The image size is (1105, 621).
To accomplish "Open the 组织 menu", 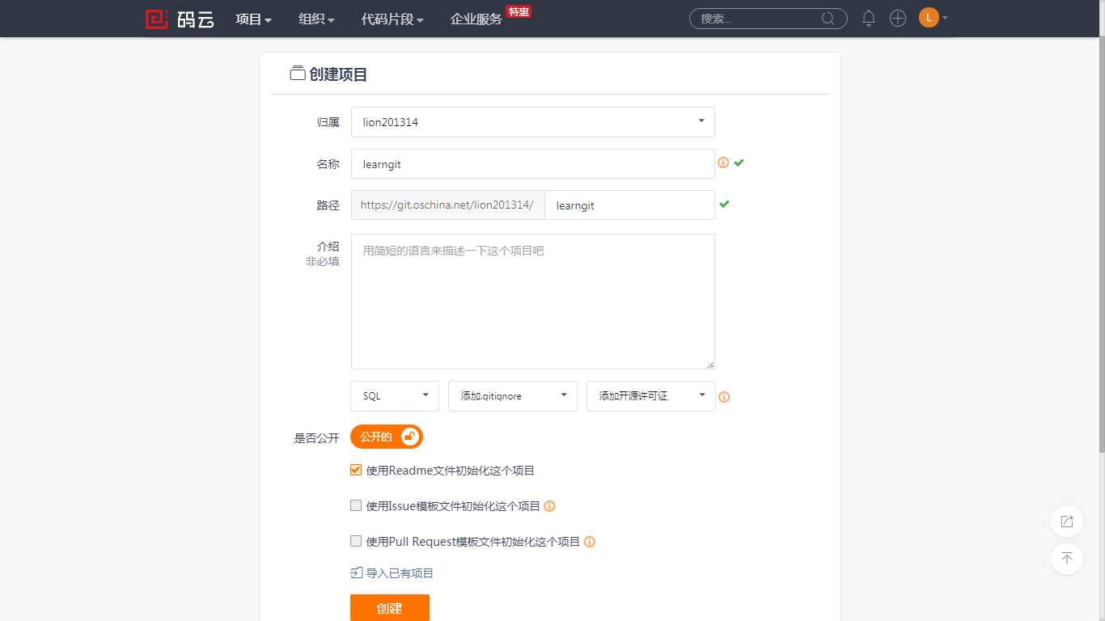I will pyautogui.click(x=316, y=19).
